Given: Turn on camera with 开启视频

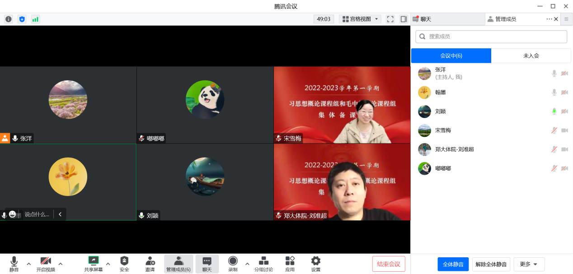Looking at the screenshot, I should (x=46, y=264).
